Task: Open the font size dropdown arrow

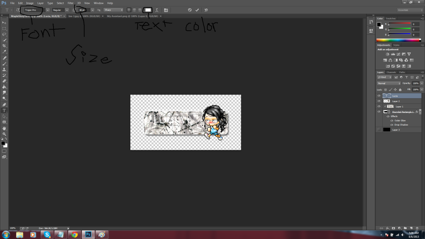Action: pos(93,10)
